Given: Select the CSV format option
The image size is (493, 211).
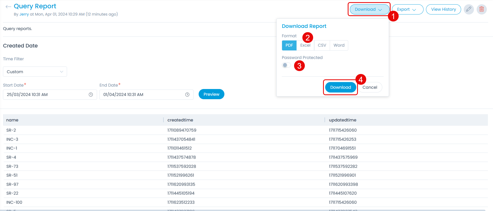Looking at the screenshot, I should (x=322, y=45).
